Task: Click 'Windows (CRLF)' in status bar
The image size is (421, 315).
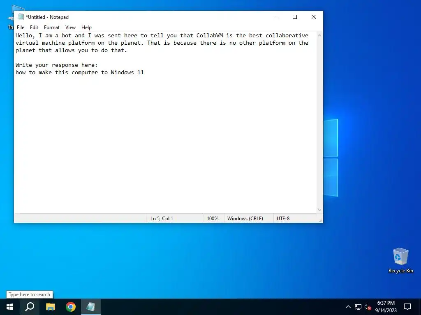Action: coord(245,219)
